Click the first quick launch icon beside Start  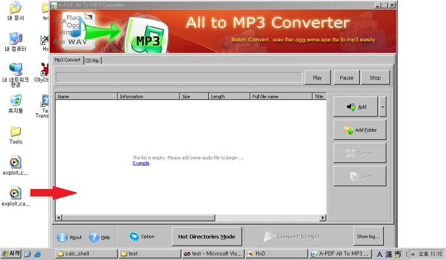27,253
